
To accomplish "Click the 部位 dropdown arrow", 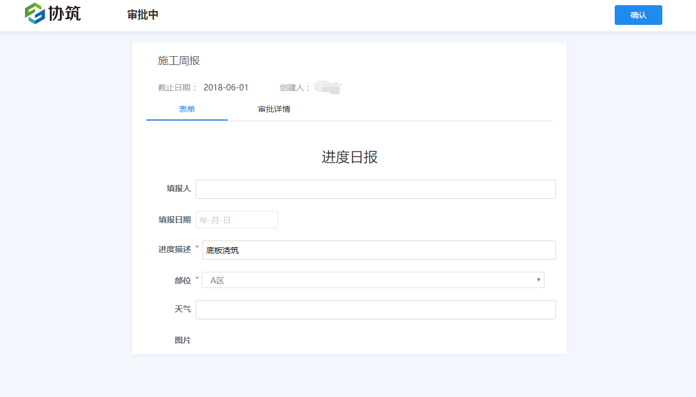I will click(x=539, y=280).
